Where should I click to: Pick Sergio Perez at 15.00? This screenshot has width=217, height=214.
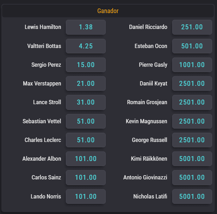(x=86, y=65)
